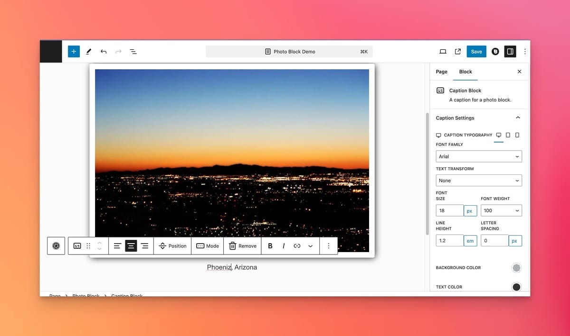Collapse the Caption Settings section
This screenshot has width=570, height=336.
[x=518, y=118]
